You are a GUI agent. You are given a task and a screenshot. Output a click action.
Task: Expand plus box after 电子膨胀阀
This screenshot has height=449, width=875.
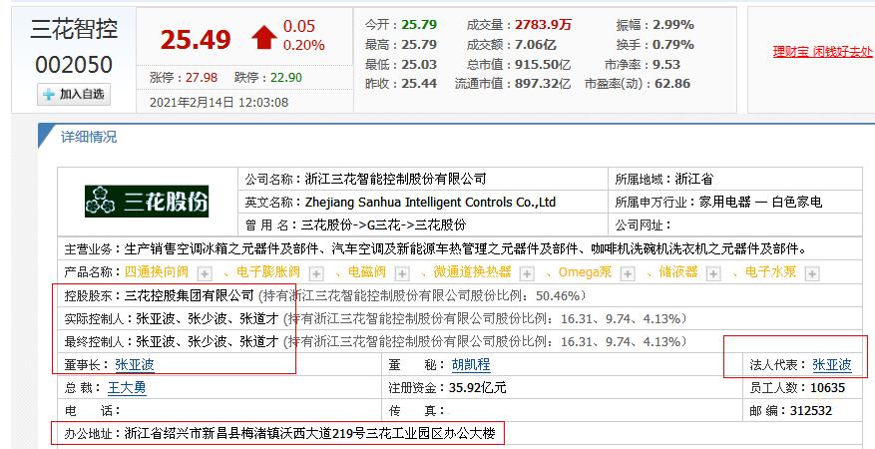pos(317,273)
